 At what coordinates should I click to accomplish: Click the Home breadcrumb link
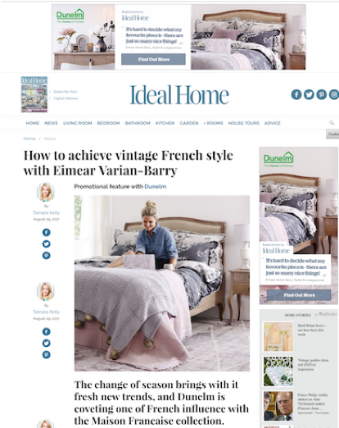pyautogui.click(x=29, y=139)
